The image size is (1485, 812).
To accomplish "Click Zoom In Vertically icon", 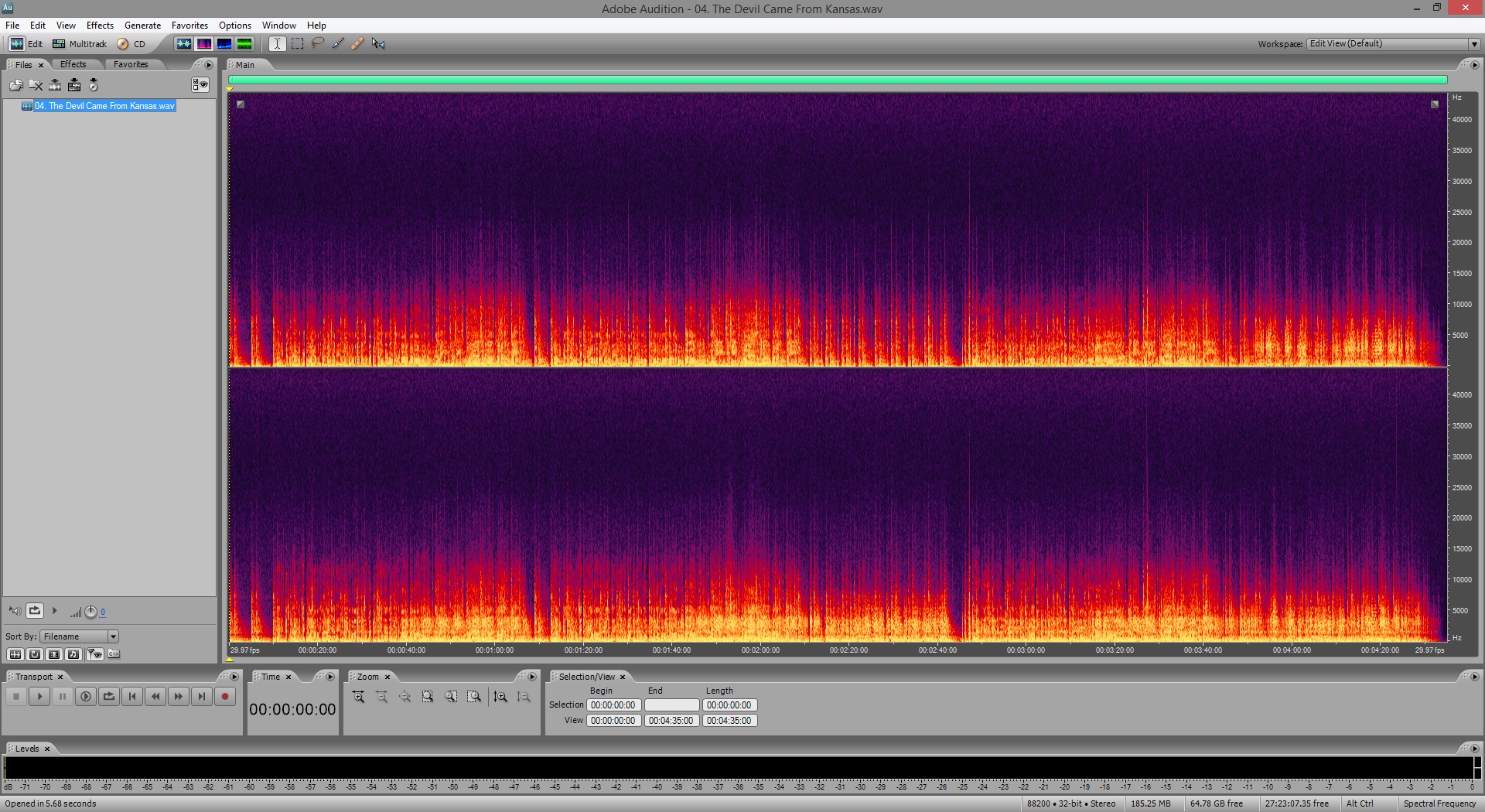I will [500, 697].
